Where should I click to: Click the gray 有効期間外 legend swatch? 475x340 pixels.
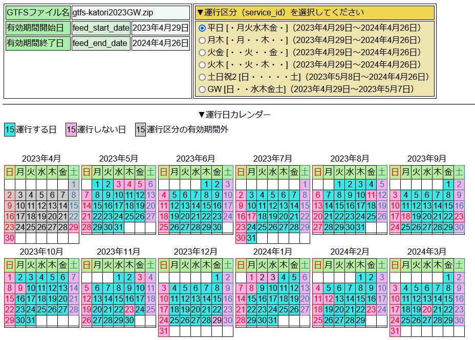coord(141,129)
